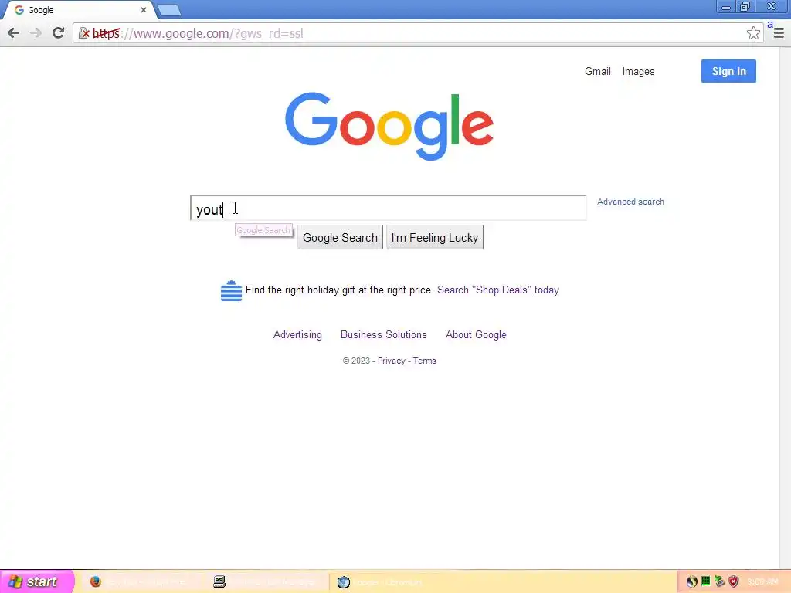Open the Images link
The image size is (791, 593).
[638, 72]
